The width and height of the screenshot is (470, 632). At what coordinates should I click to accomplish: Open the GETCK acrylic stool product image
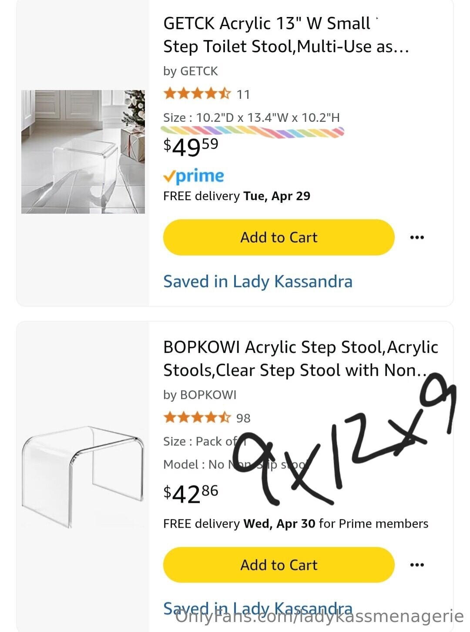pos(83,151)
